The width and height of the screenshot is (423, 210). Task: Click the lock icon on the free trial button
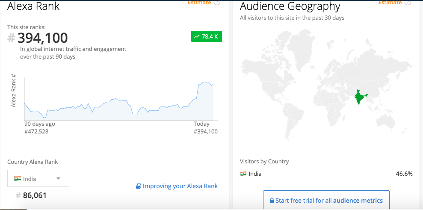point(272,201)
